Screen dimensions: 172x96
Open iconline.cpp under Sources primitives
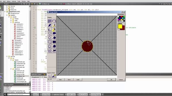coord(20,78)
